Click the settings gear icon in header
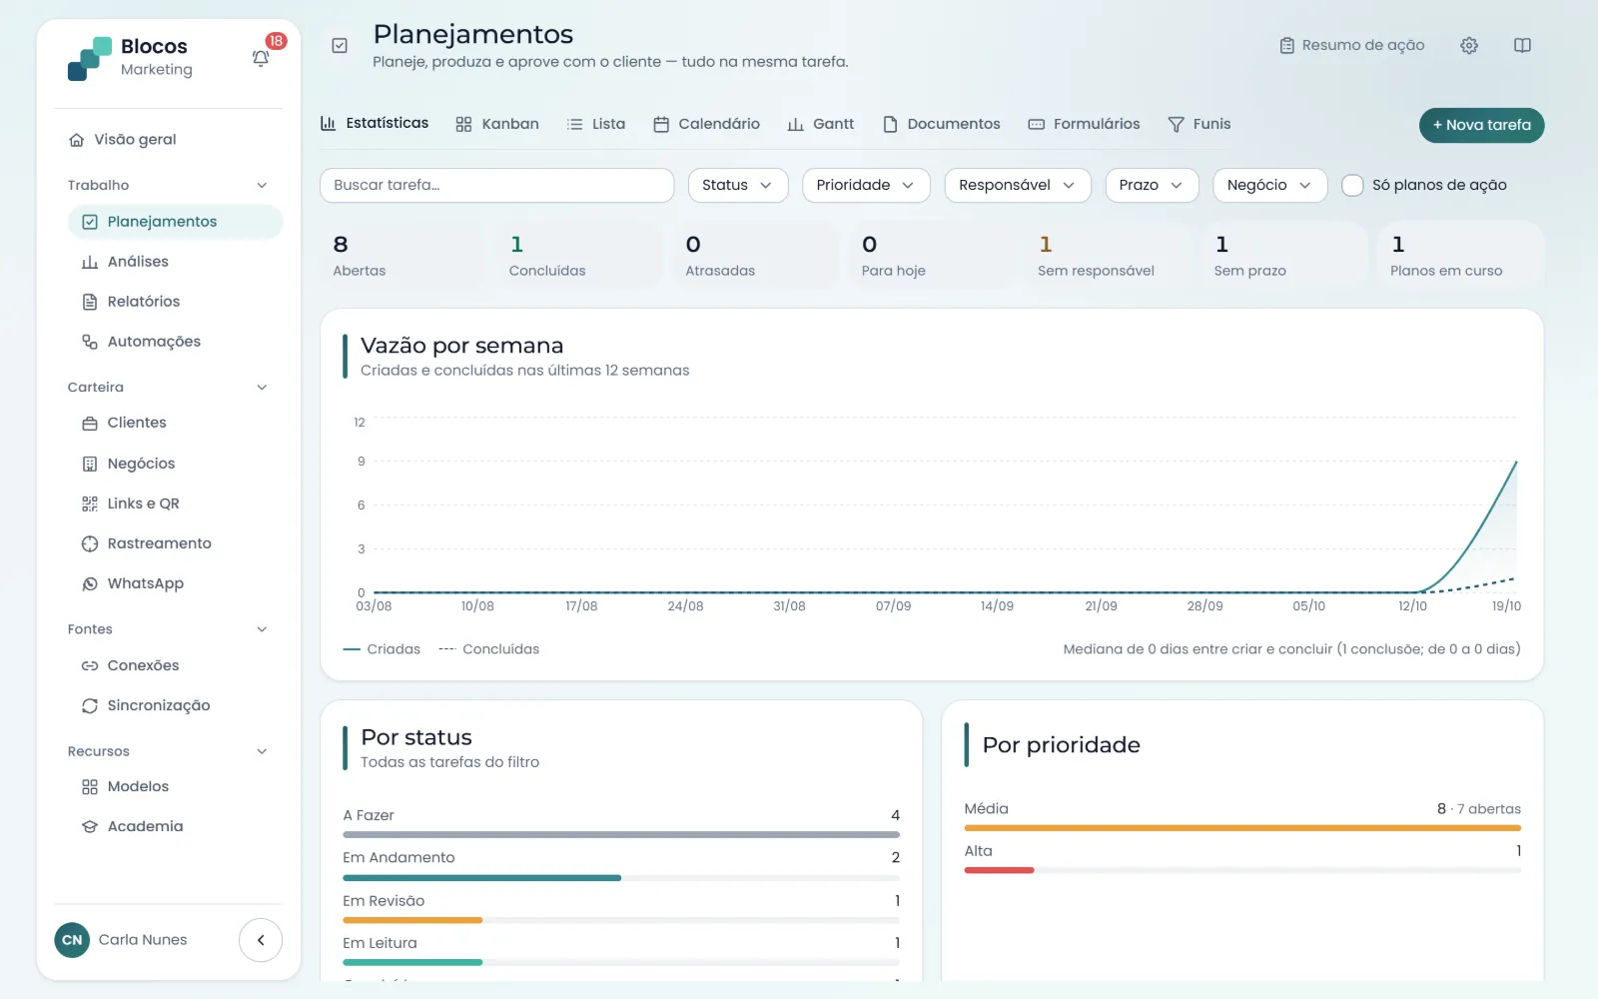 tap(1469, 45)
